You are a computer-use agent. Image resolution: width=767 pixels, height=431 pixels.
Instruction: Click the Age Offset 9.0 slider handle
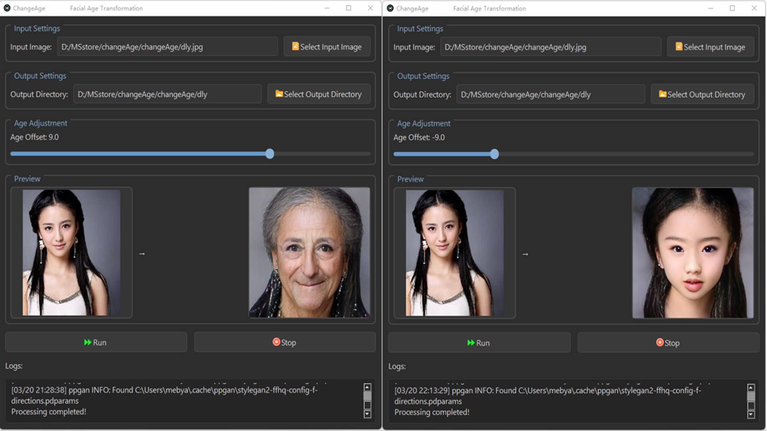coord(270,154)
